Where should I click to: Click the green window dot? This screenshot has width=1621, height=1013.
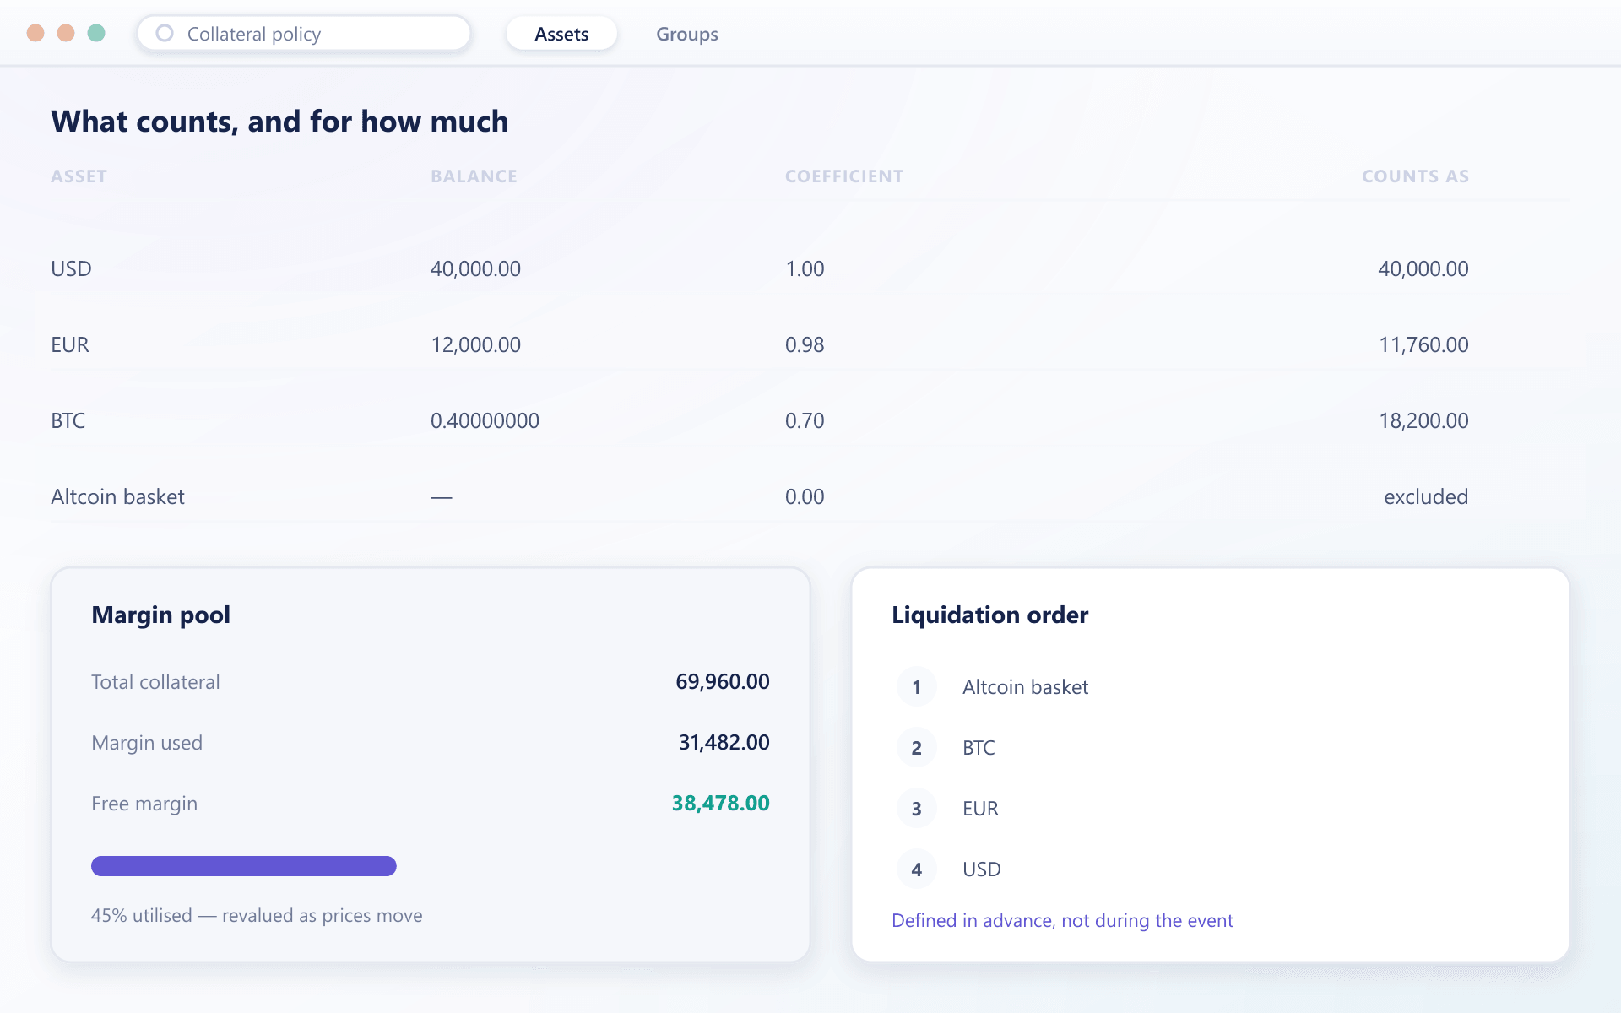tap(96, 33)
